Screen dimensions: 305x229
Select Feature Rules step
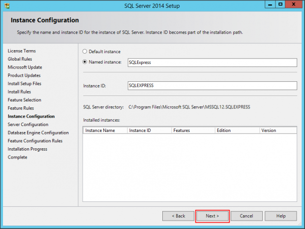pos(21,108)
